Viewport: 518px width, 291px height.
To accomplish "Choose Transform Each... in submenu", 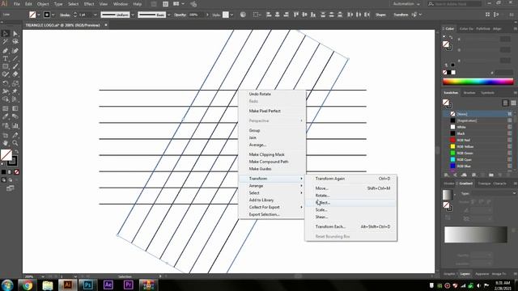I will click(x=350, y=226).
